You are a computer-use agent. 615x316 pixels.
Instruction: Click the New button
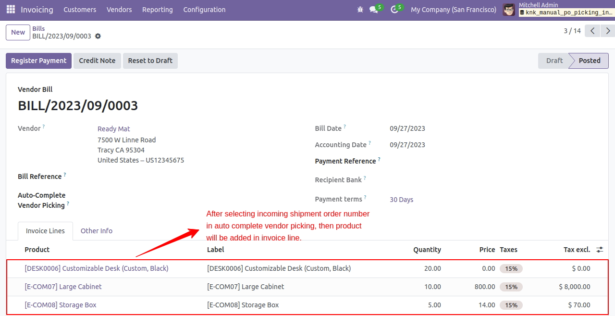point(18,32)
